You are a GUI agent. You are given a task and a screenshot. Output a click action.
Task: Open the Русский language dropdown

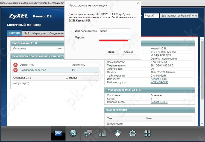click(151, 16)
